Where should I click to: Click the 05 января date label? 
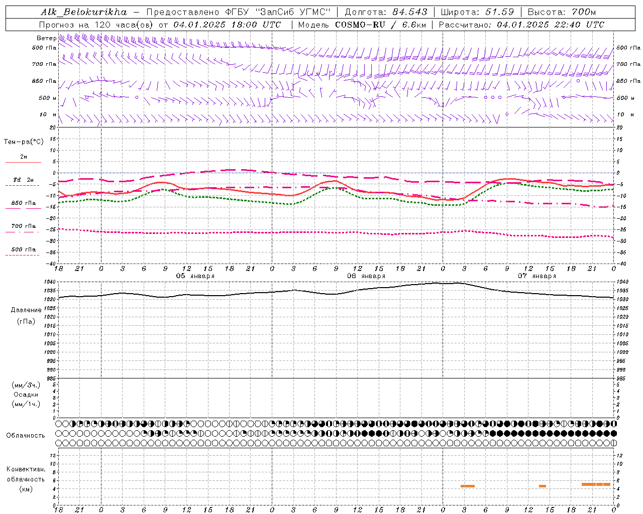point(195,276)
